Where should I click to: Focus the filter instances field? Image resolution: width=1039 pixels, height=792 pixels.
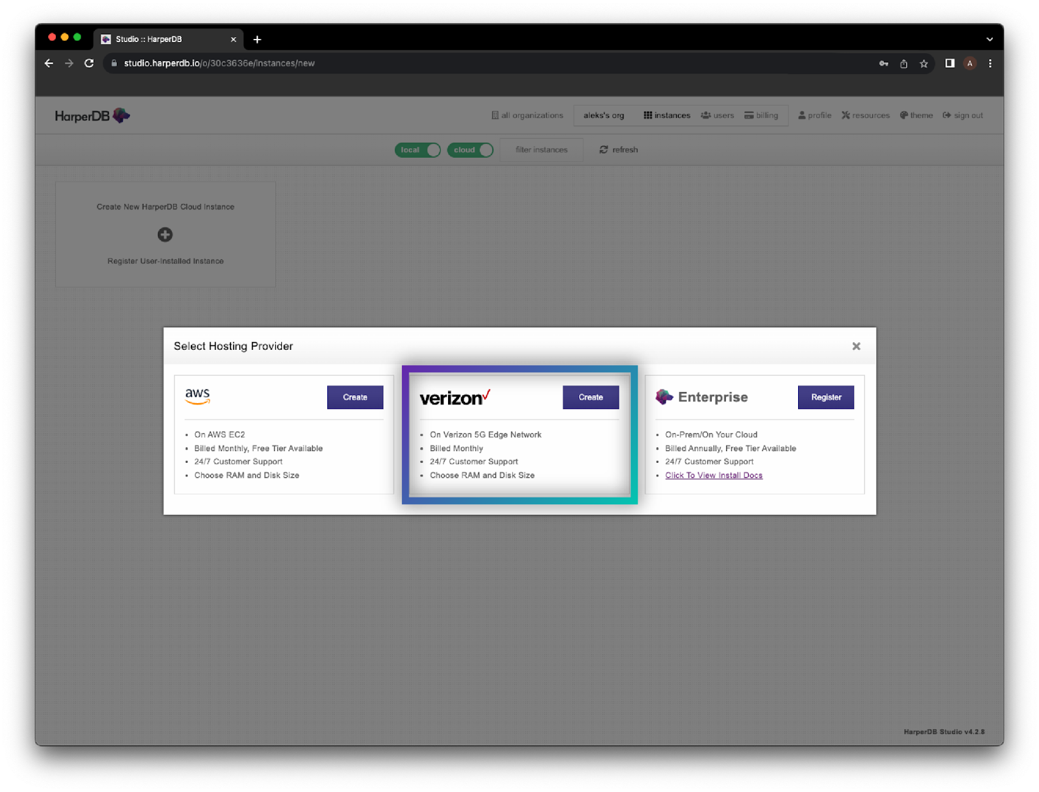point(542,150)
